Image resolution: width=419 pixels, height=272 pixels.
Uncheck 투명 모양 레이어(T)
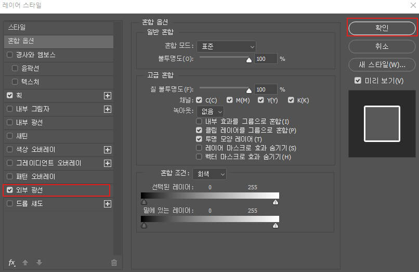pyautogui.click(x=199, y=139)
